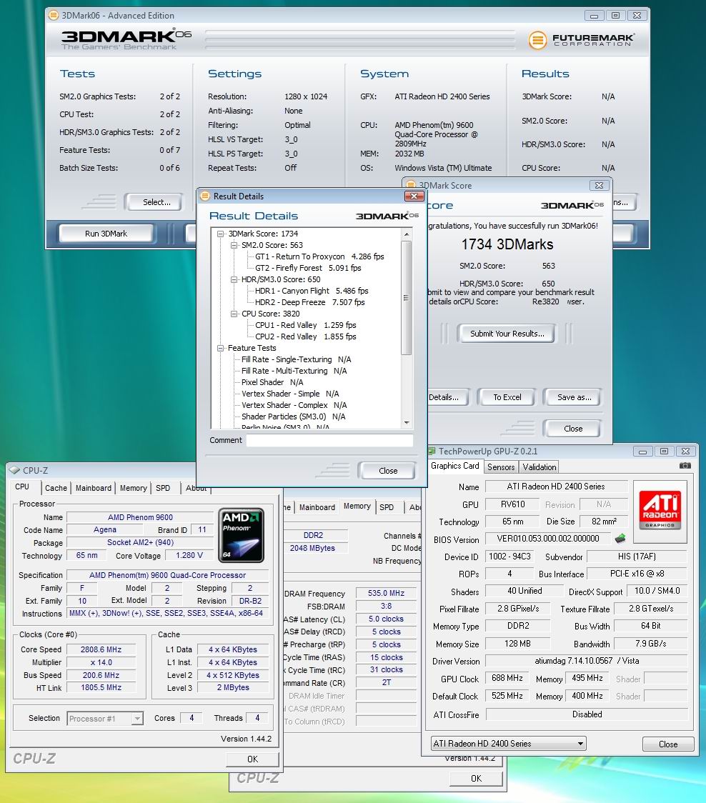Open the SPD tab in front CPU-Z
Screen dimensions: 706x803
[x=163, y=488]
